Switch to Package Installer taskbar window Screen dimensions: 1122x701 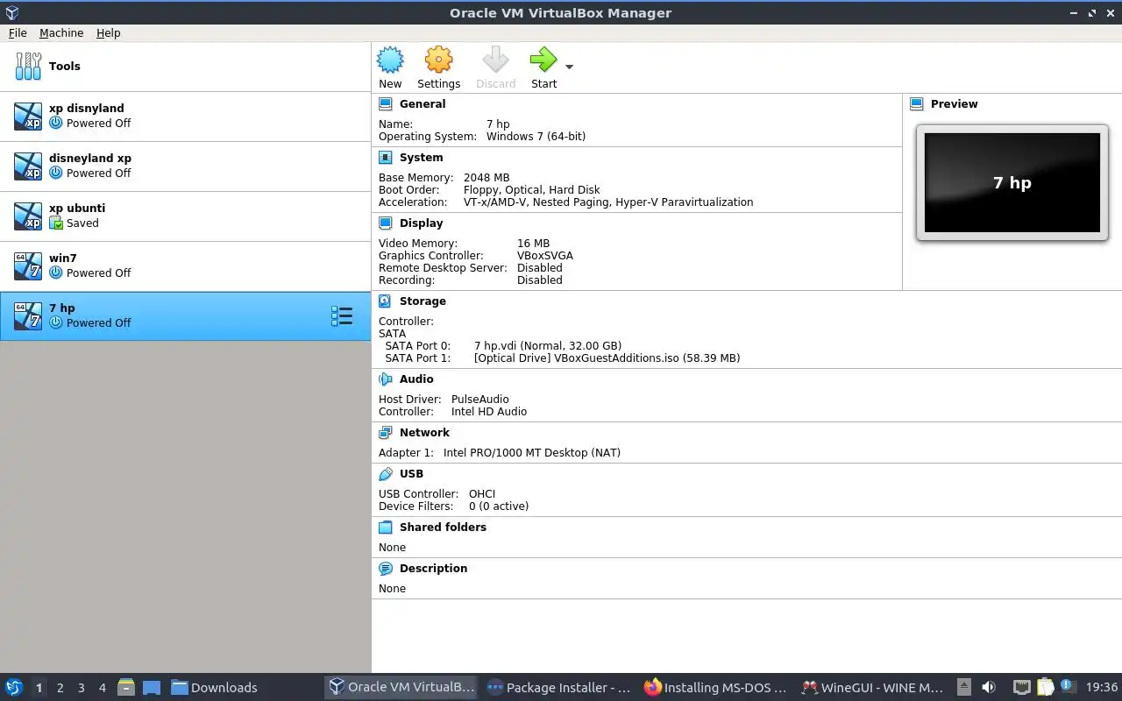[x=558, y=688]
